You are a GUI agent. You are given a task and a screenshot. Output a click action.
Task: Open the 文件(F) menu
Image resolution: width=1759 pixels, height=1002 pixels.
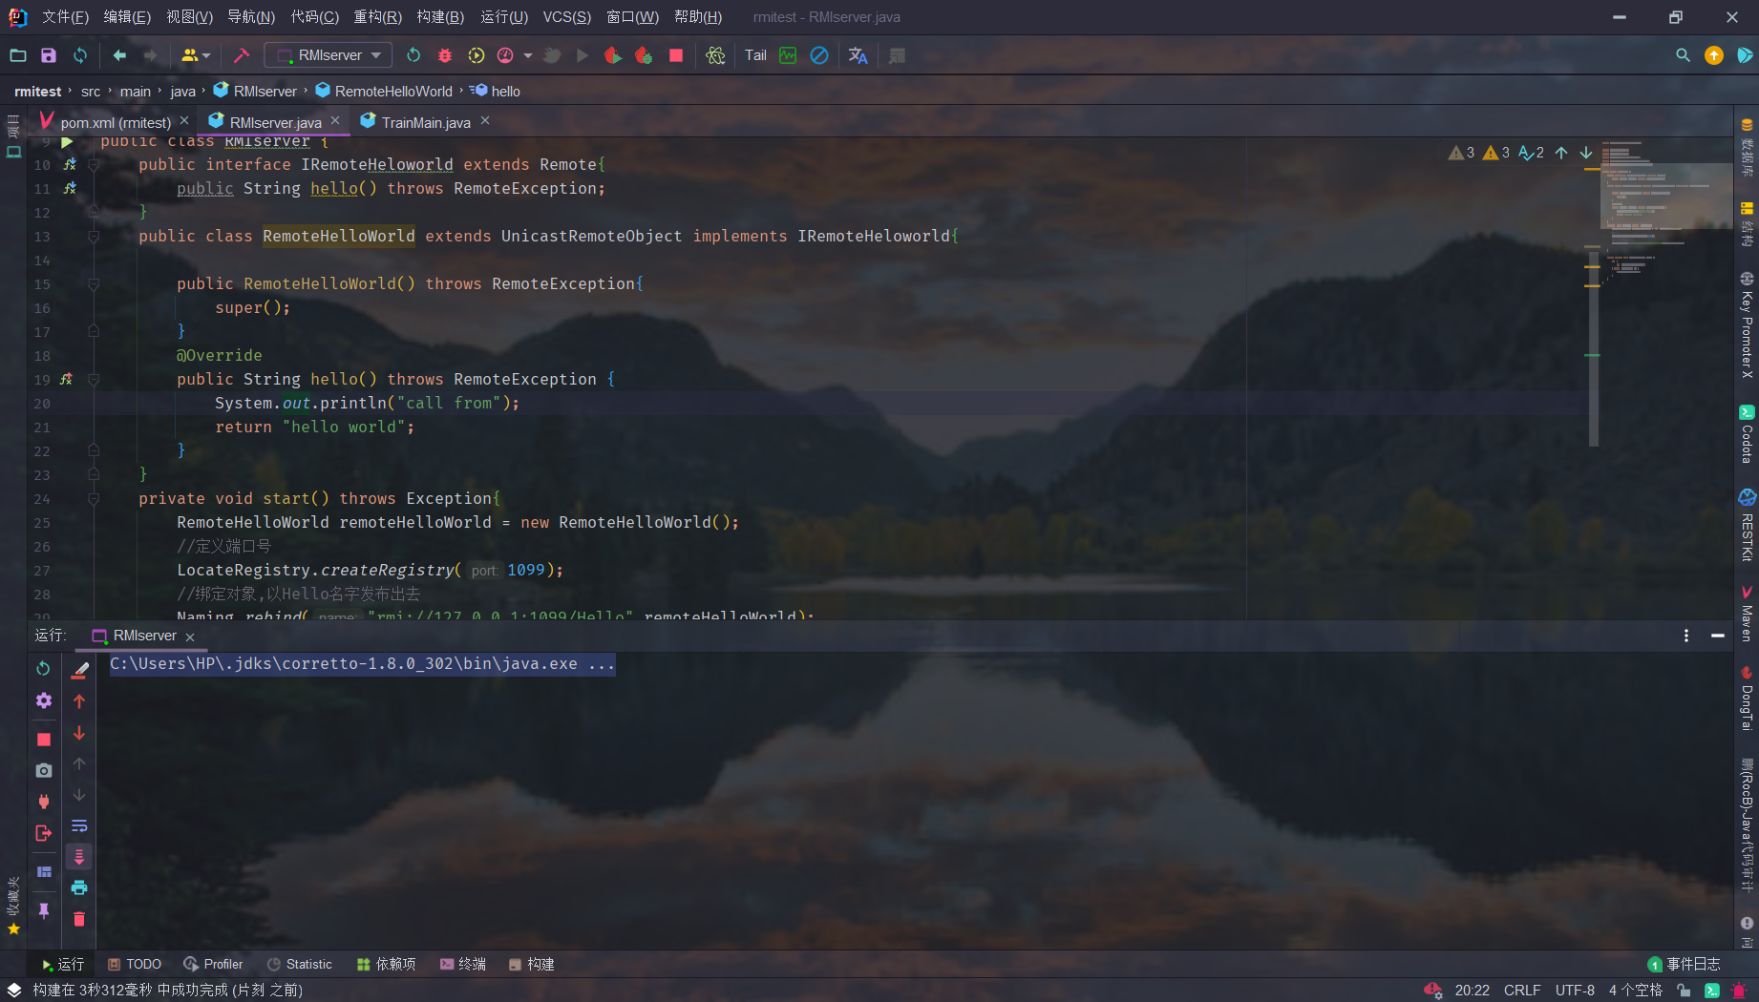(x=65, y=17)
